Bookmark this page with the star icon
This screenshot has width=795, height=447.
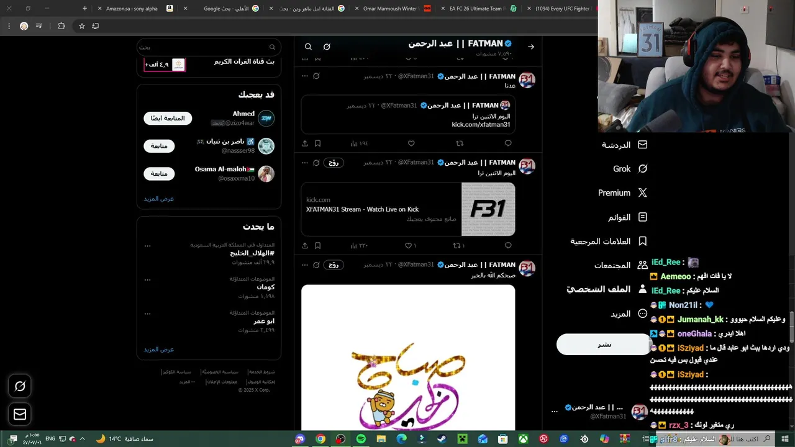(x=81, y=26)
